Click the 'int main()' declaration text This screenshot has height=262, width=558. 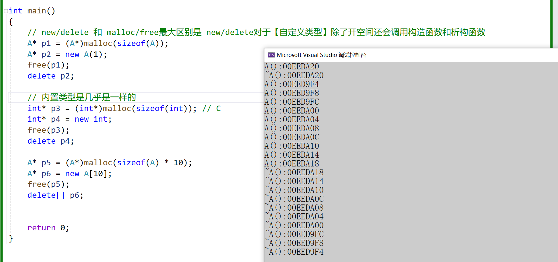click(x=32, y=11)
